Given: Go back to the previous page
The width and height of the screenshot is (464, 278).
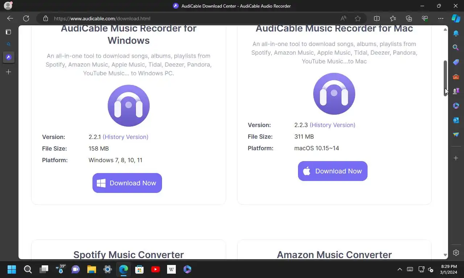Looking at the screenshot, I should pos(10,18).
